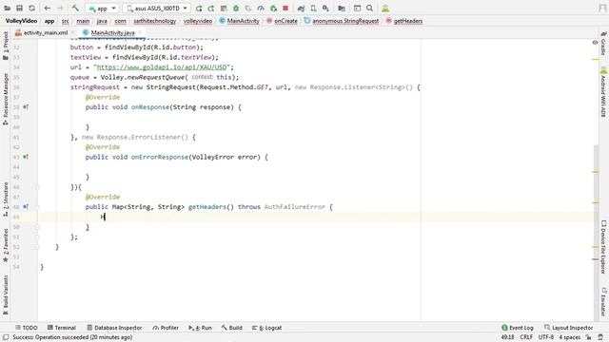Open Android WiFi ADB right sidebar panel
This screenshot has width=609, height=342.
(603, 92)
